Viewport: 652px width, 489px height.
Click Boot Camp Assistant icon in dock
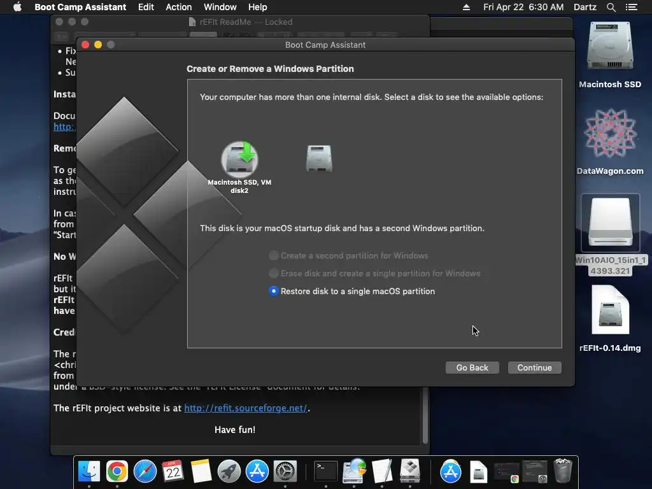[x=410, y=471]
